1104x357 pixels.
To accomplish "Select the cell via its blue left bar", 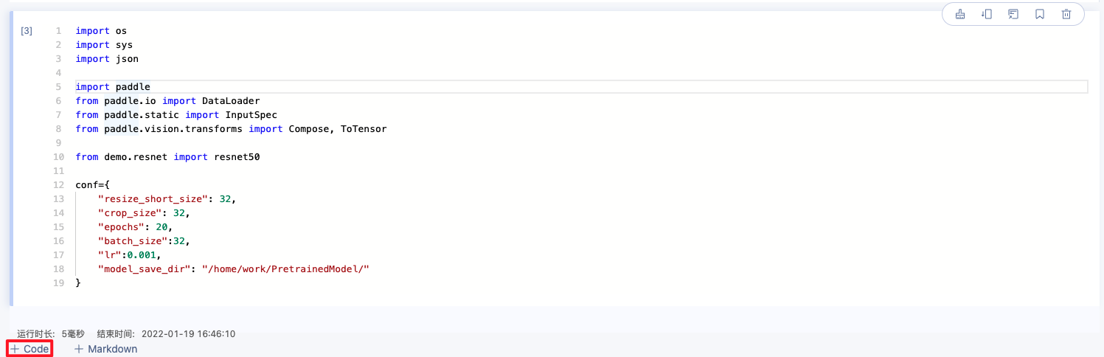I will click(x=10, y=159).
